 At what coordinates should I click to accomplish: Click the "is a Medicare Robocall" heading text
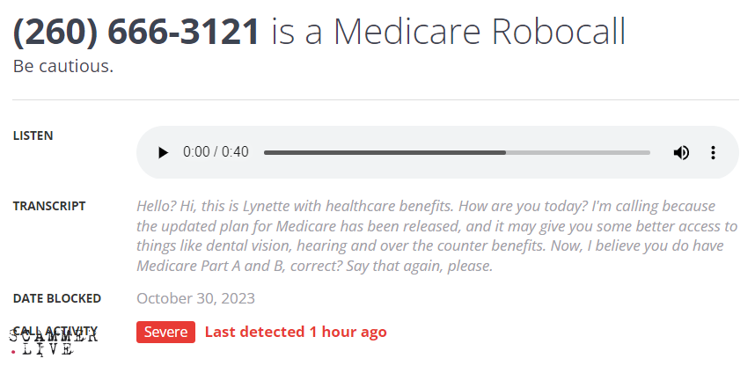pyautogui.click(x=449, y=33)
